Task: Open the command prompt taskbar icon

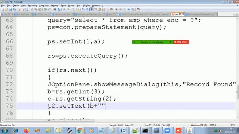Action: (x=145, y=131)
